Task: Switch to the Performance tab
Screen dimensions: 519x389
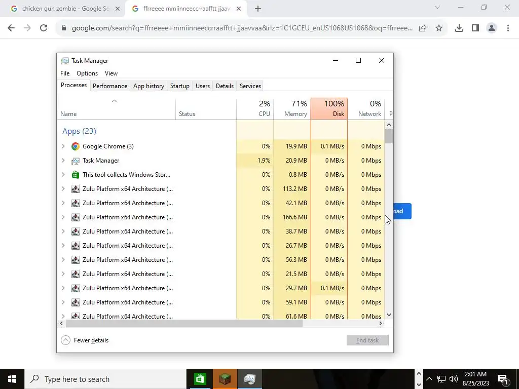Action: click(x=110, y=86)
